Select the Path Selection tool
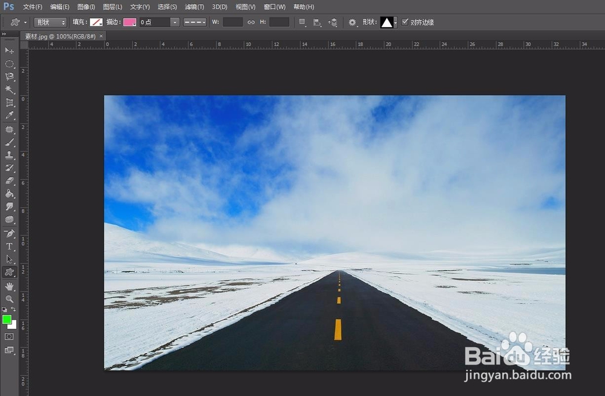This screenshot has width=605, height=396. [x=9, y=259]
